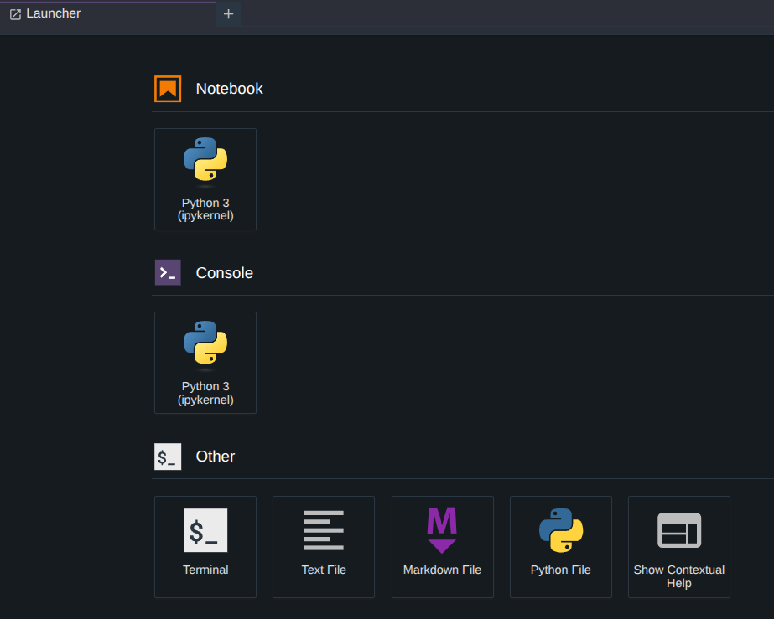Screen dimensions: 774x619
Task: Create a new Text File
Action: (x=324, y=547)
